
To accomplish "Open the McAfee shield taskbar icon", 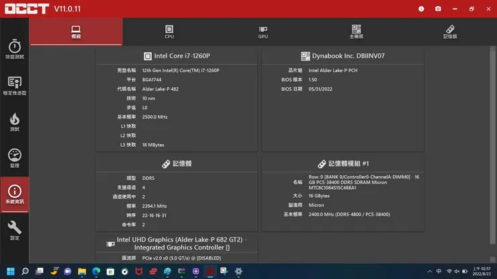I will (139, 272).
